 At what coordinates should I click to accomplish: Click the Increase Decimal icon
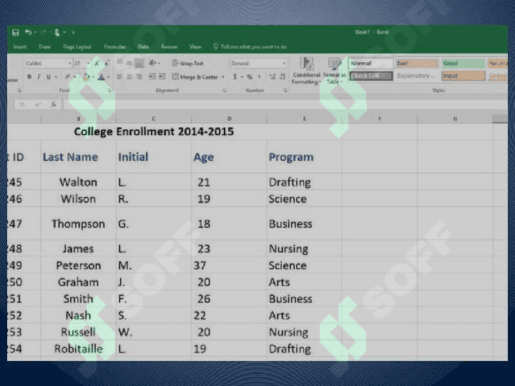pos(272,76)
